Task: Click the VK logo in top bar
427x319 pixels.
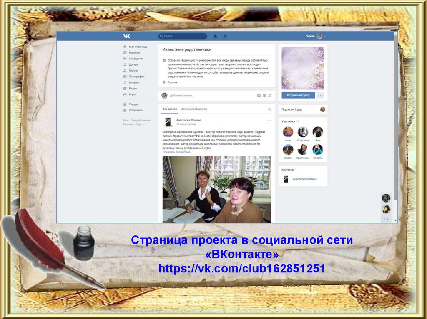Action: pyautogui.click(x=127, y=36)
